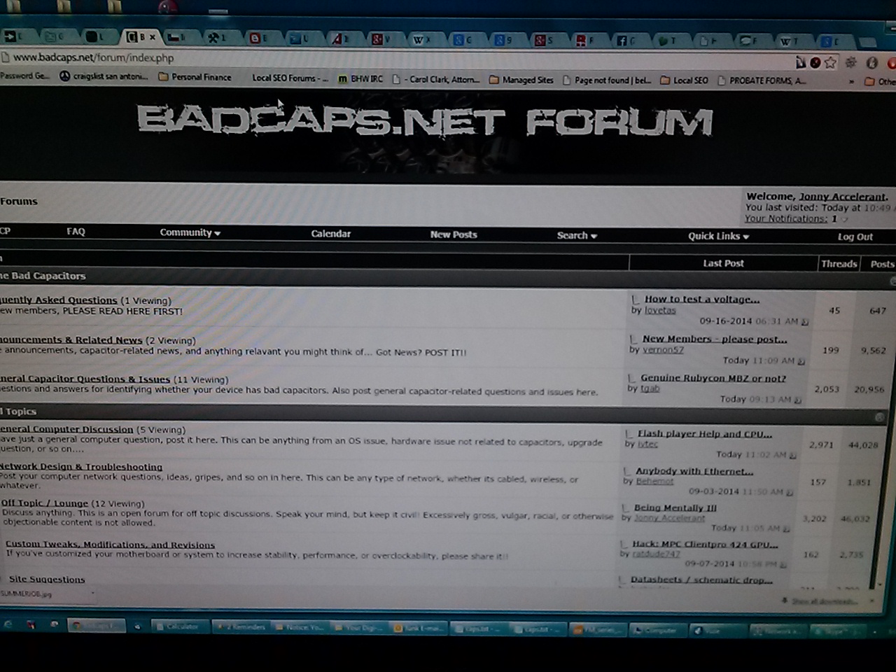Open General Capacitor Questions & Issues forum

pos(85,379)
